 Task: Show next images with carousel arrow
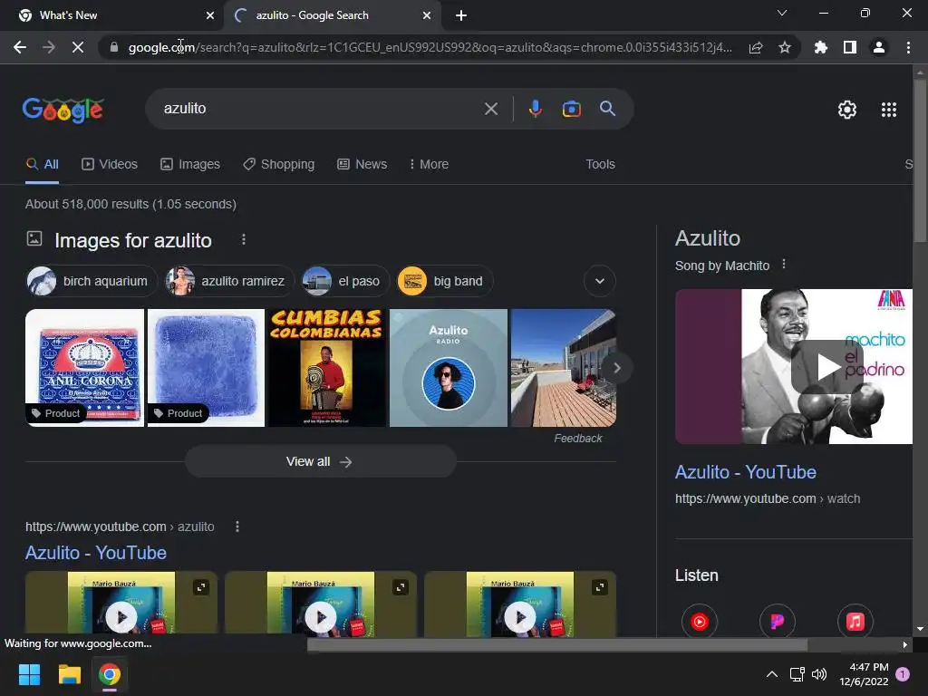pos(616,368)
